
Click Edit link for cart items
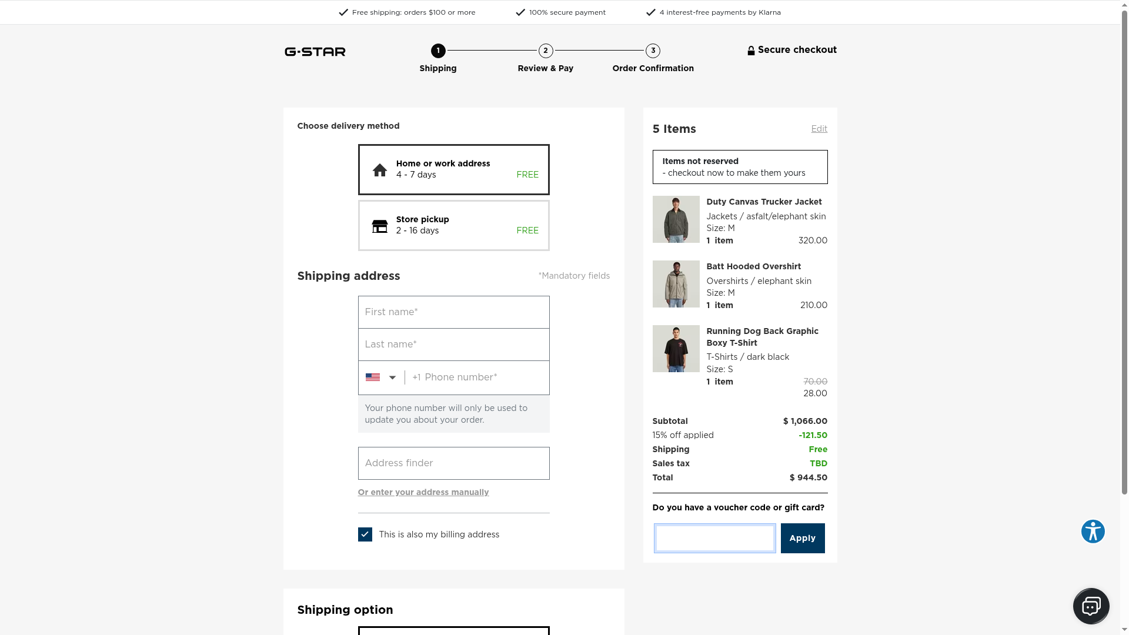(x=819, y=129)
